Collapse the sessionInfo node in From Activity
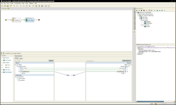Image resolution: width=176 pixels, height=105 pixels. coord(15,77)
